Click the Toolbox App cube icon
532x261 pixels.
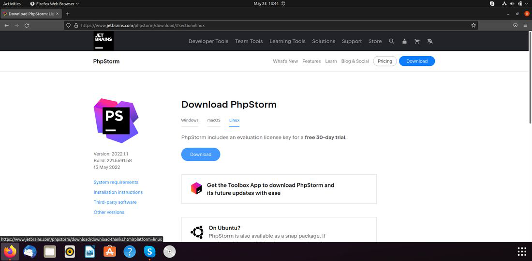click(196, 188)
